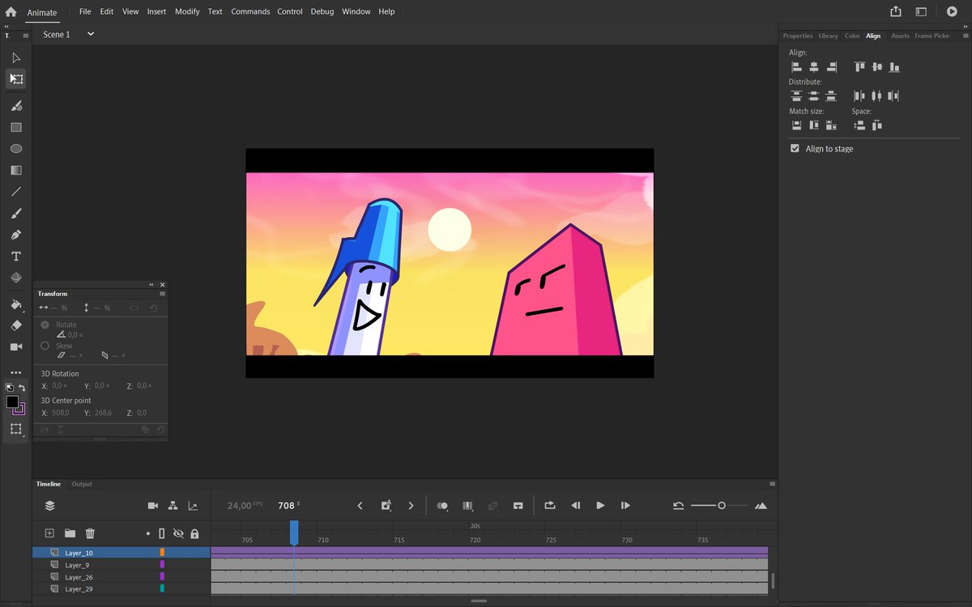Delete layer with trash icon
Image resolution: width=972 pixels, height=607 pixels.
coord(90,533)
